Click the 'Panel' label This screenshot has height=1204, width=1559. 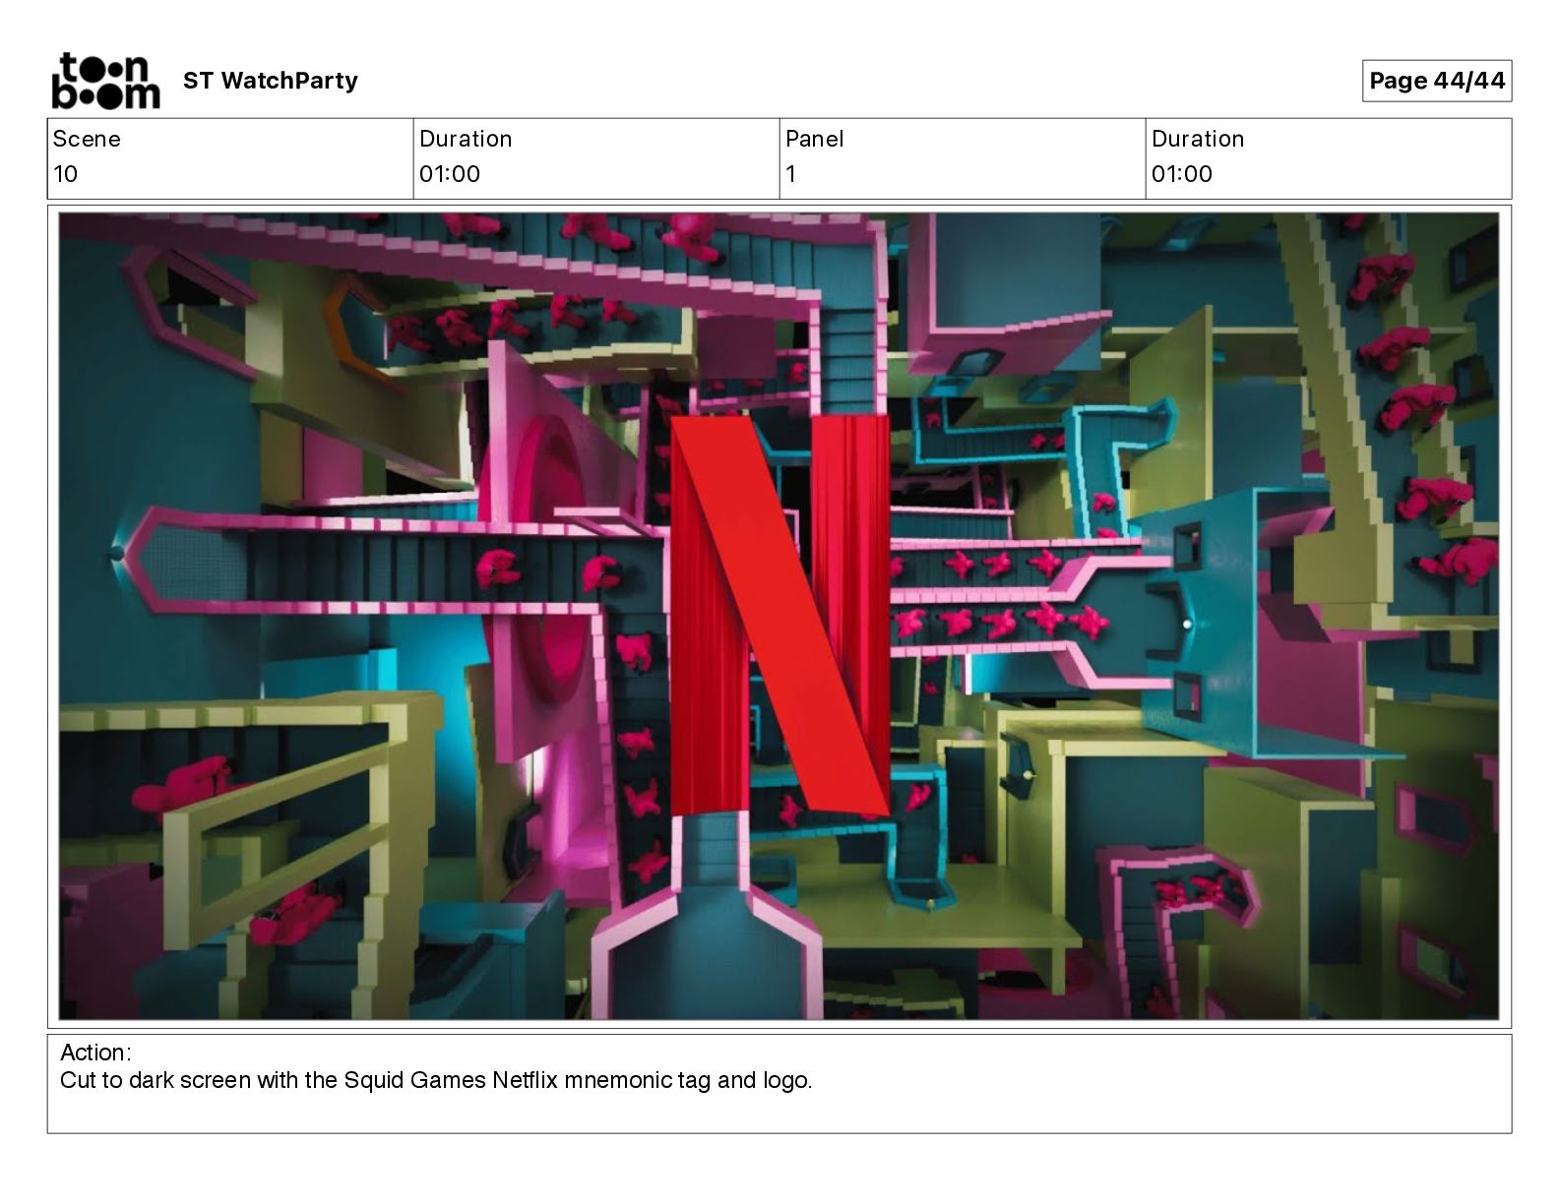point(814,139)
